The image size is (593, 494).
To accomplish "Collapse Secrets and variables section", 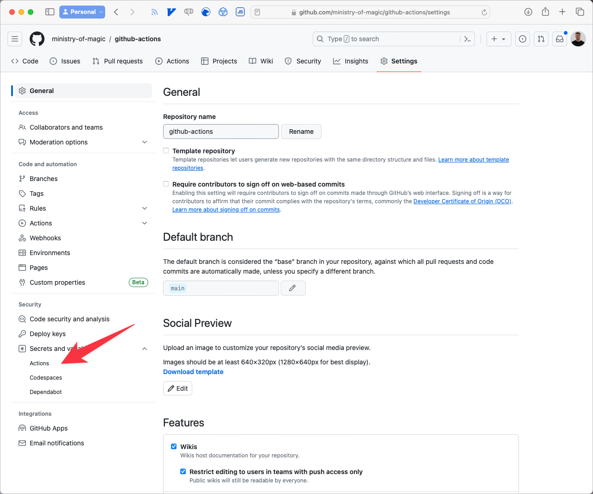I will (145, 349).
